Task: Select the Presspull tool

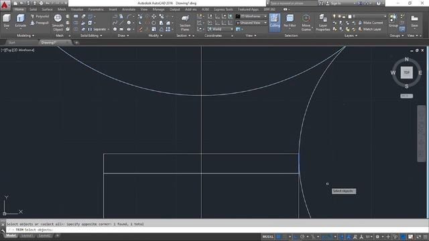Action: coord(40,23)
